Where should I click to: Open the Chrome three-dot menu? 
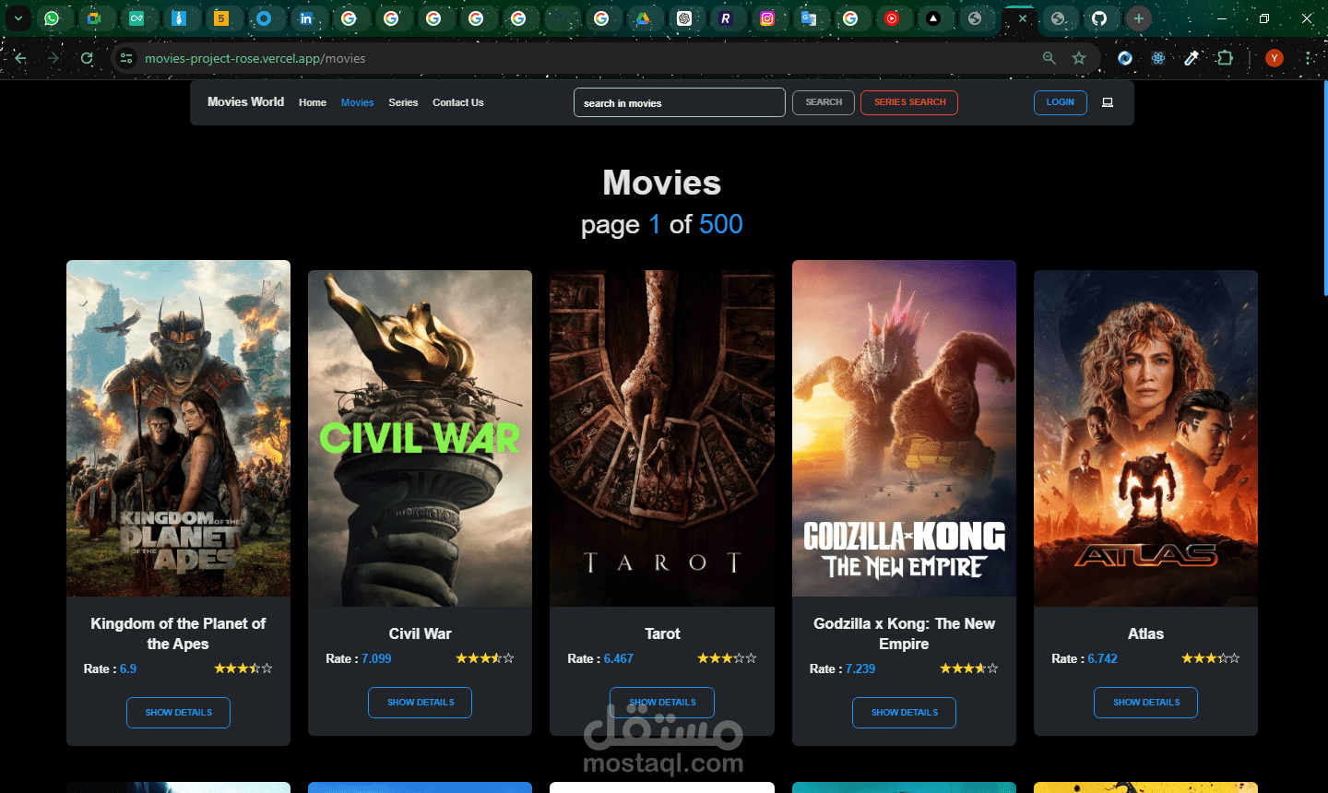1309,58
